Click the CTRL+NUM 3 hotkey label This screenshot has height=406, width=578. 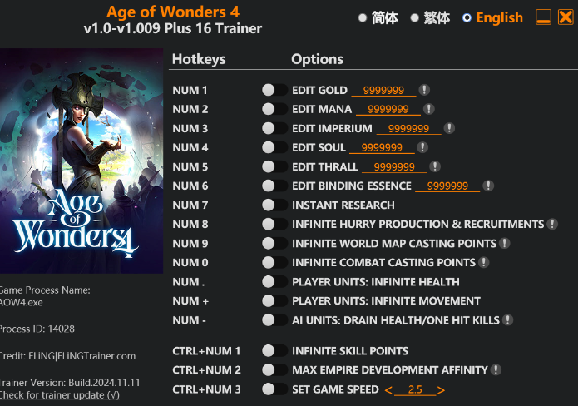[x=206, y=389]
